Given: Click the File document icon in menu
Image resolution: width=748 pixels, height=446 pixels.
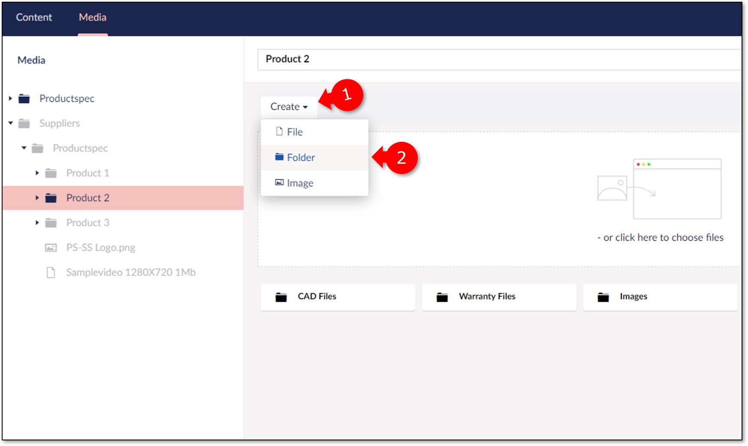Looking at the screenshot, I should click(x=280, y=131).
